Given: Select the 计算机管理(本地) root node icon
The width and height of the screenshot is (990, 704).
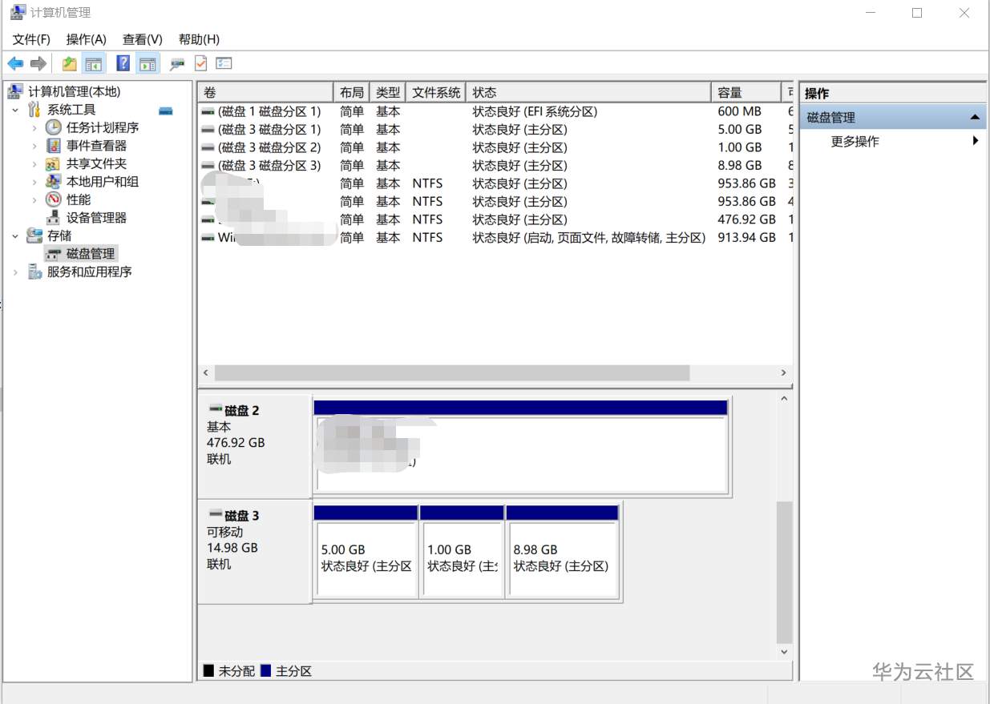Looking at the screenshot, I should point(17,91).
